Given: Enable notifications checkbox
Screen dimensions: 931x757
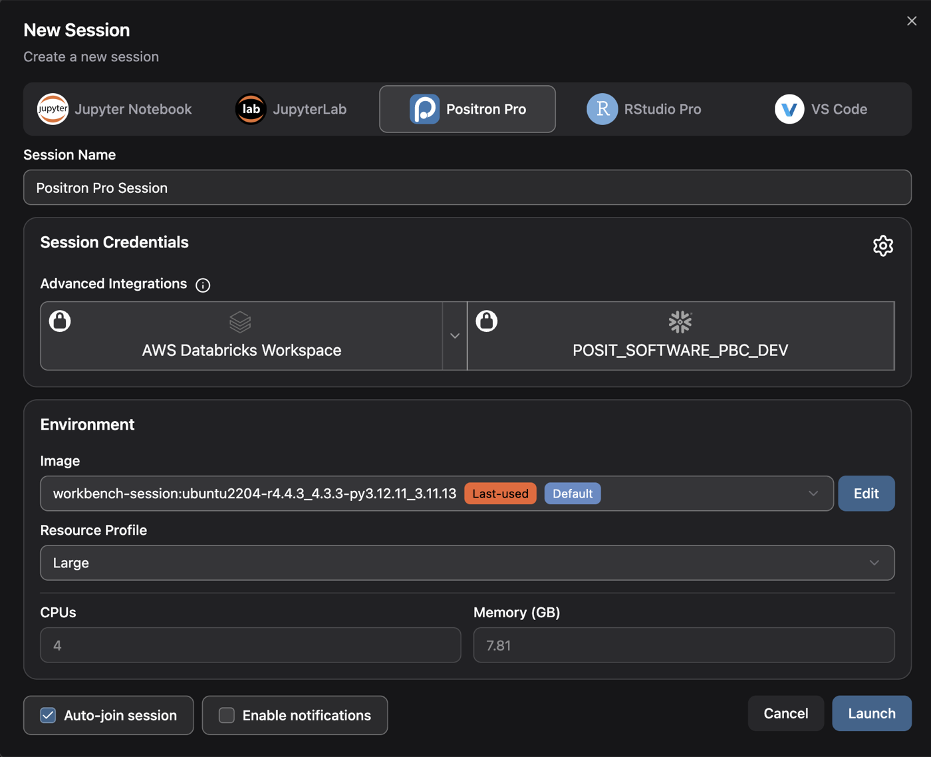Looking at the screenshot, I should (227, 715).
